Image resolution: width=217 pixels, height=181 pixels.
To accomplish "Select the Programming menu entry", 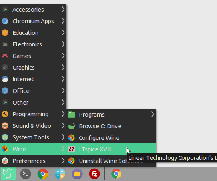I will pyautogui.click(x=33, y=114).
